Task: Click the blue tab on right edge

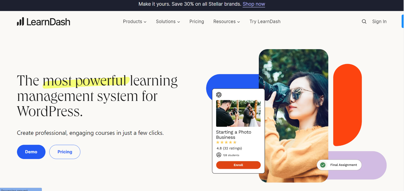Action: 403,21
